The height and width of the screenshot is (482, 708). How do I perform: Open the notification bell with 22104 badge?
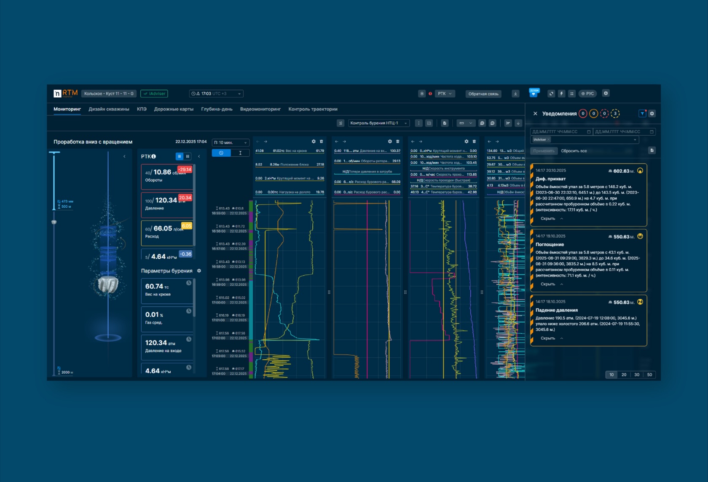click(534, 93)
